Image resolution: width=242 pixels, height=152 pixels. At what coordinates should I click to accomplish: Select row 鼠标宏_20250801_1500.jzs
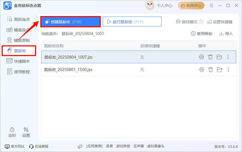tap(138, 70)
